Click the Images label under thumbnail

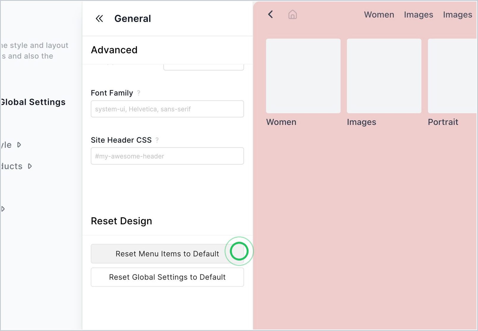361,122
